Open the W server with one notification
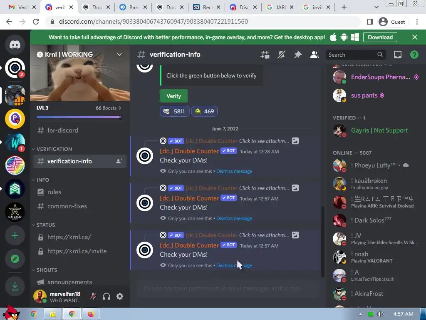 15,142
